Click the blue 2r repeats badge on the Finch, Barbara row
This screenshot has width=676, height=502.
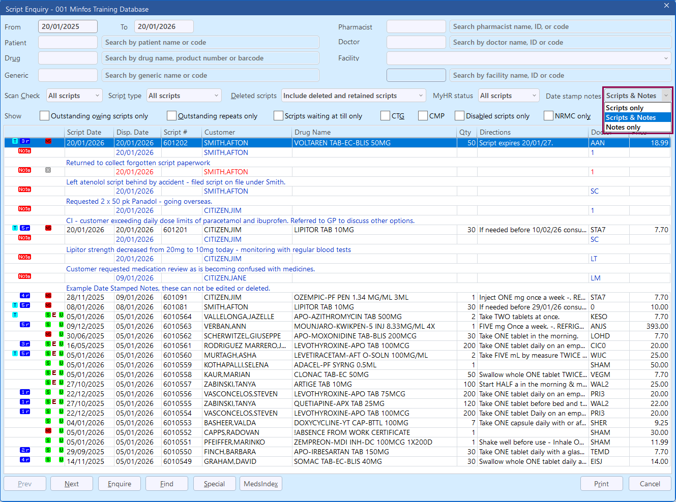pyautogui.click(x=25, y=450)
